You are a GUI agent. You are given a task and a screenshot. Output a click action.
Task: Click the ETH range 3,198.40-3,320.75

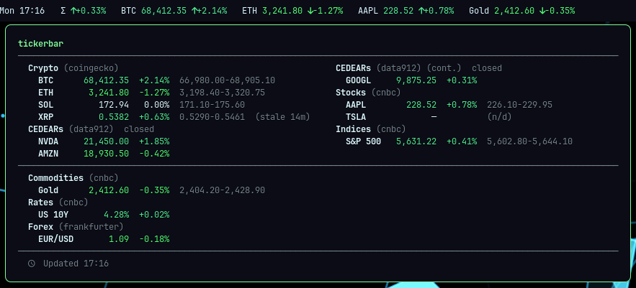coord(223,93)
